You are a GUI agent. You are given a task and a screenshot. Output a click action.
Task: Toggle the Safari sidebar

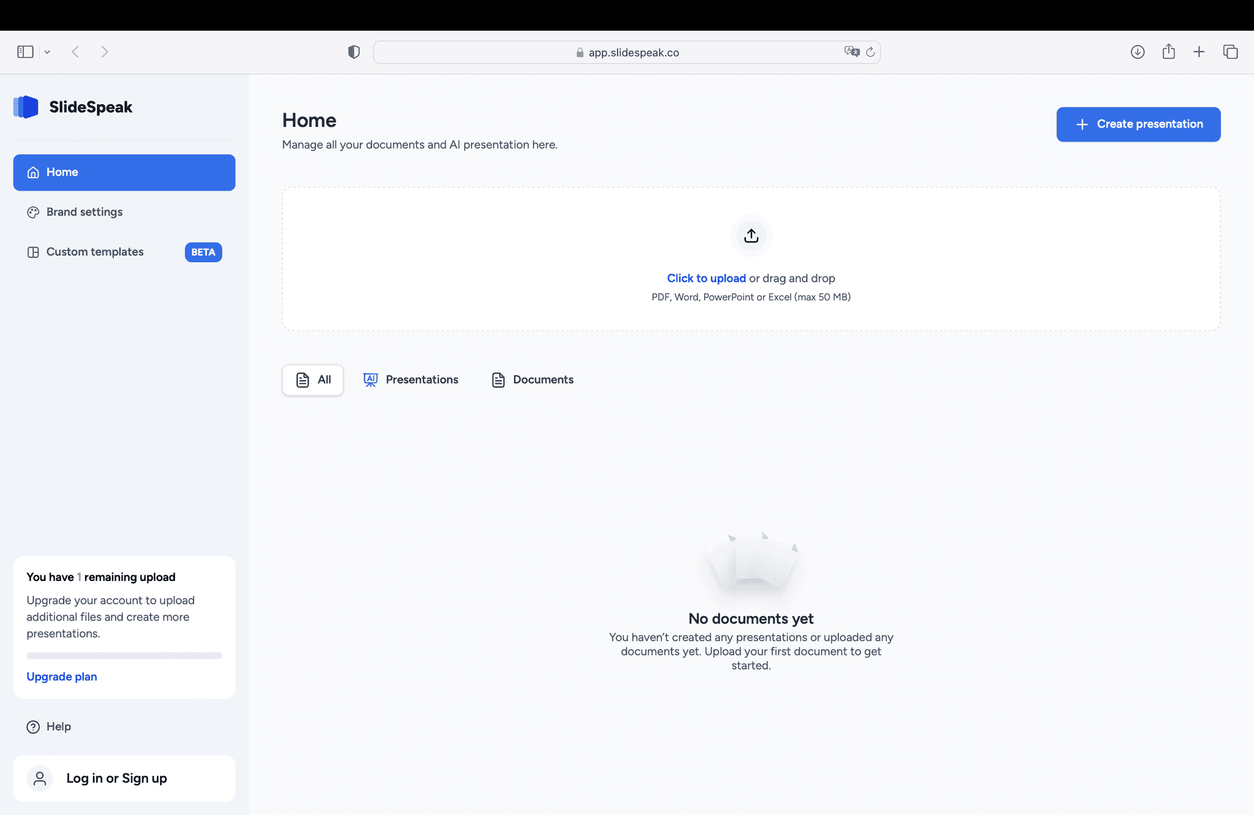[25, 52]
